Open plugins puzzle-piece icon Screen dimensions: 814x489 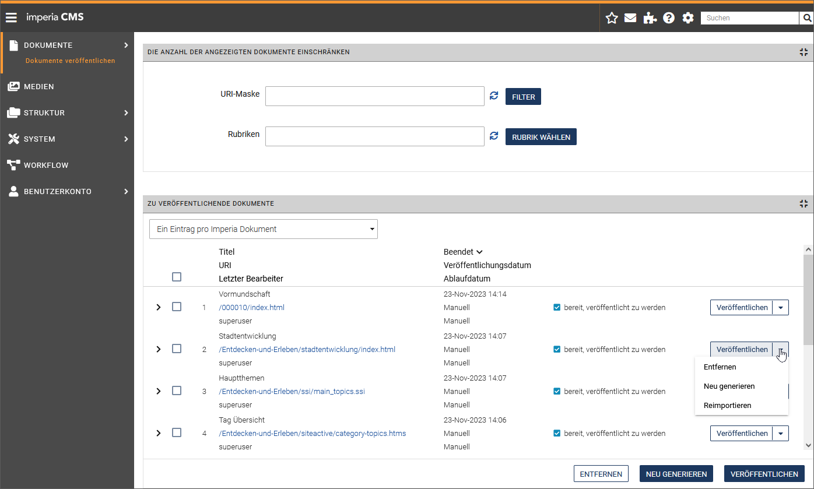pyautogui.click(x=650, y=18)
